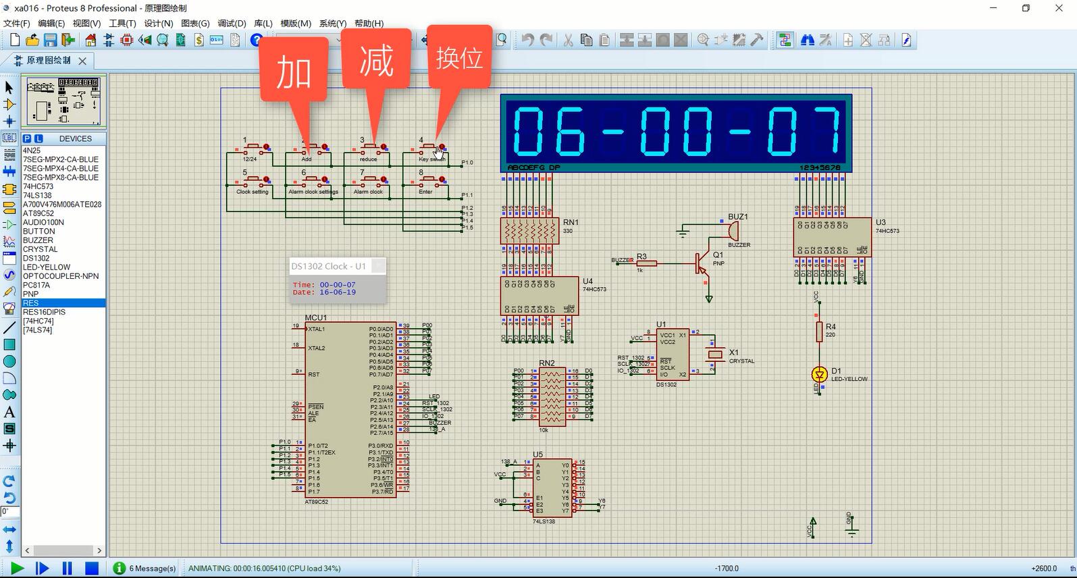The image size is (1077, 578).
Task: Open the 工具(T) menu
Action: coord(123,23)
